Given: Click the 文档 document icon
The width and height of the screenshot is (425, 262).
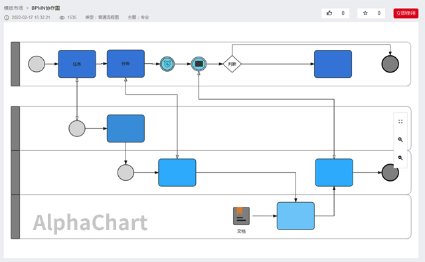Looking at the screenshot, I should pos(241,216).
